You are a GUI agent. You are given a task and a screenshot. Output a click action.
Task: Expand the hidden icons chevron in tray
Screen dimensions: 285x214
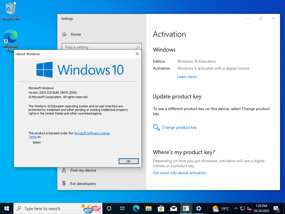click(235, 208)
